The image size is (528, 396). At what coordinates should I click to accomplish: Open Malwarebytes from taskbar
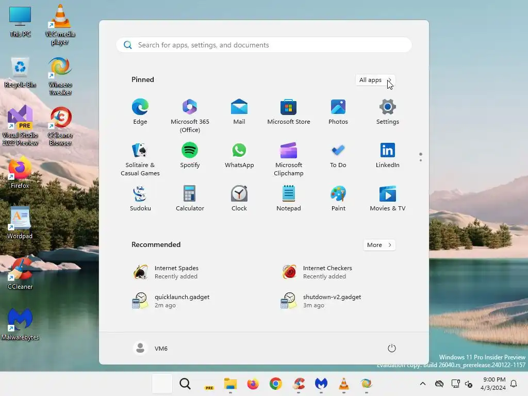(x=321, y=384)
